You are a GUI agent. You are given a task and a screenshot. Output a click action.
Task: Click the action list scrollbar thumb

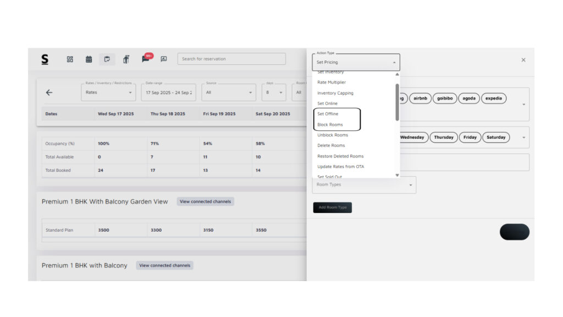(397, 102)
